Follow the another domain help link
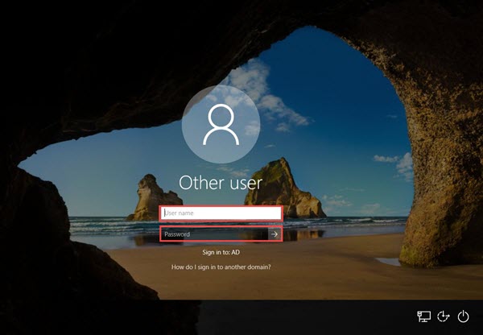This screenshot has width=483, height=335. [x=221, y=267]
